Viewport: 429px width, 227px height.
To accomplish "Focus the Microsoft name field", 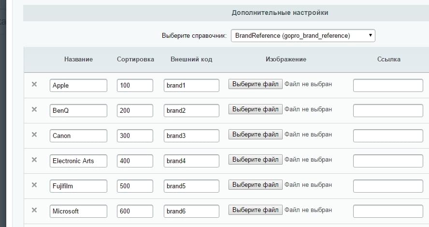I will [78, 212].
